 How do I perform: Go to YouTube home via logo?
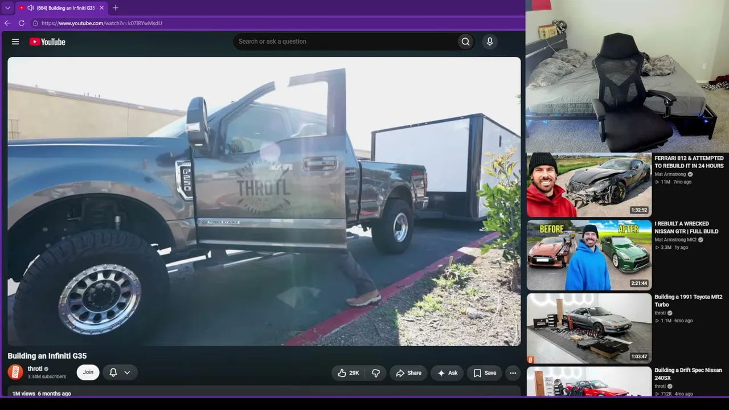(47, 42)
